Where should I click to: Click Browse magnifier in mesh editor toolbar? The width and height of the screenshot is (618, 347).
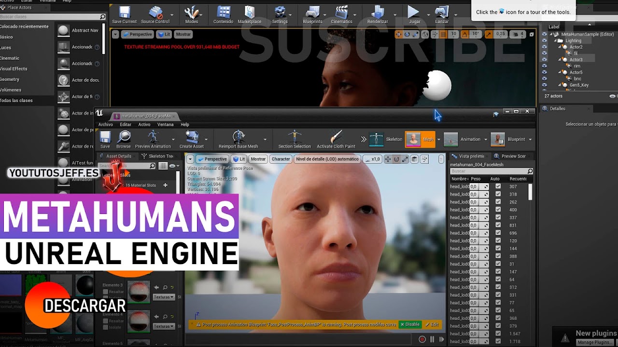pyautogui.click(x=124, y=140)
